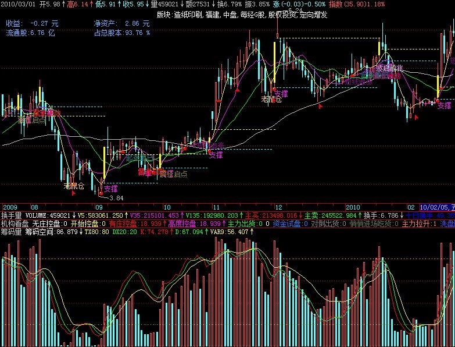
Task: Click the share ratio '占总股本:93.76 %'
Action: tap(122, 33)
